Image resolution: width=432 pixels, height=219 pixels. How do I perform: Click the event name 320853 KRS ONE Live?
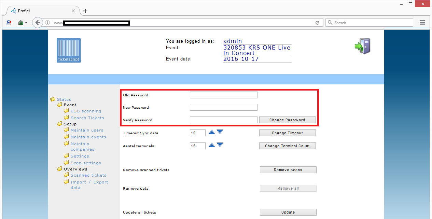pos(257,50)
